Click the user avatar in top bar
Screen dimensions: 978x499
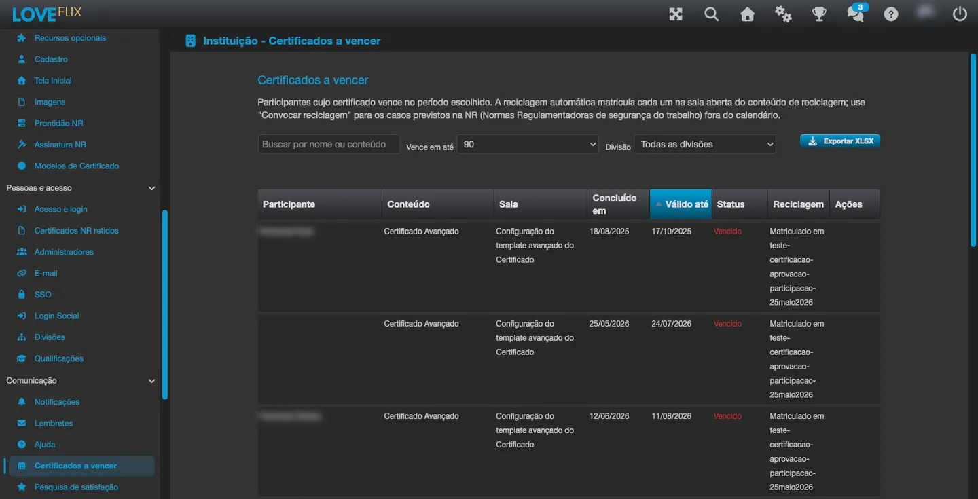click(x=925, y=12)
